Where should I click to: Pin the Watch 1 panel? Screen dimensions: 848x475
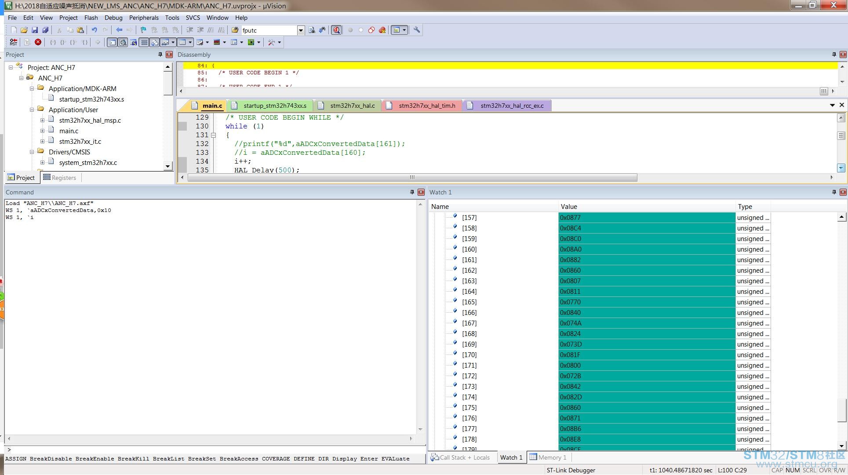click(x=834, y=192)
